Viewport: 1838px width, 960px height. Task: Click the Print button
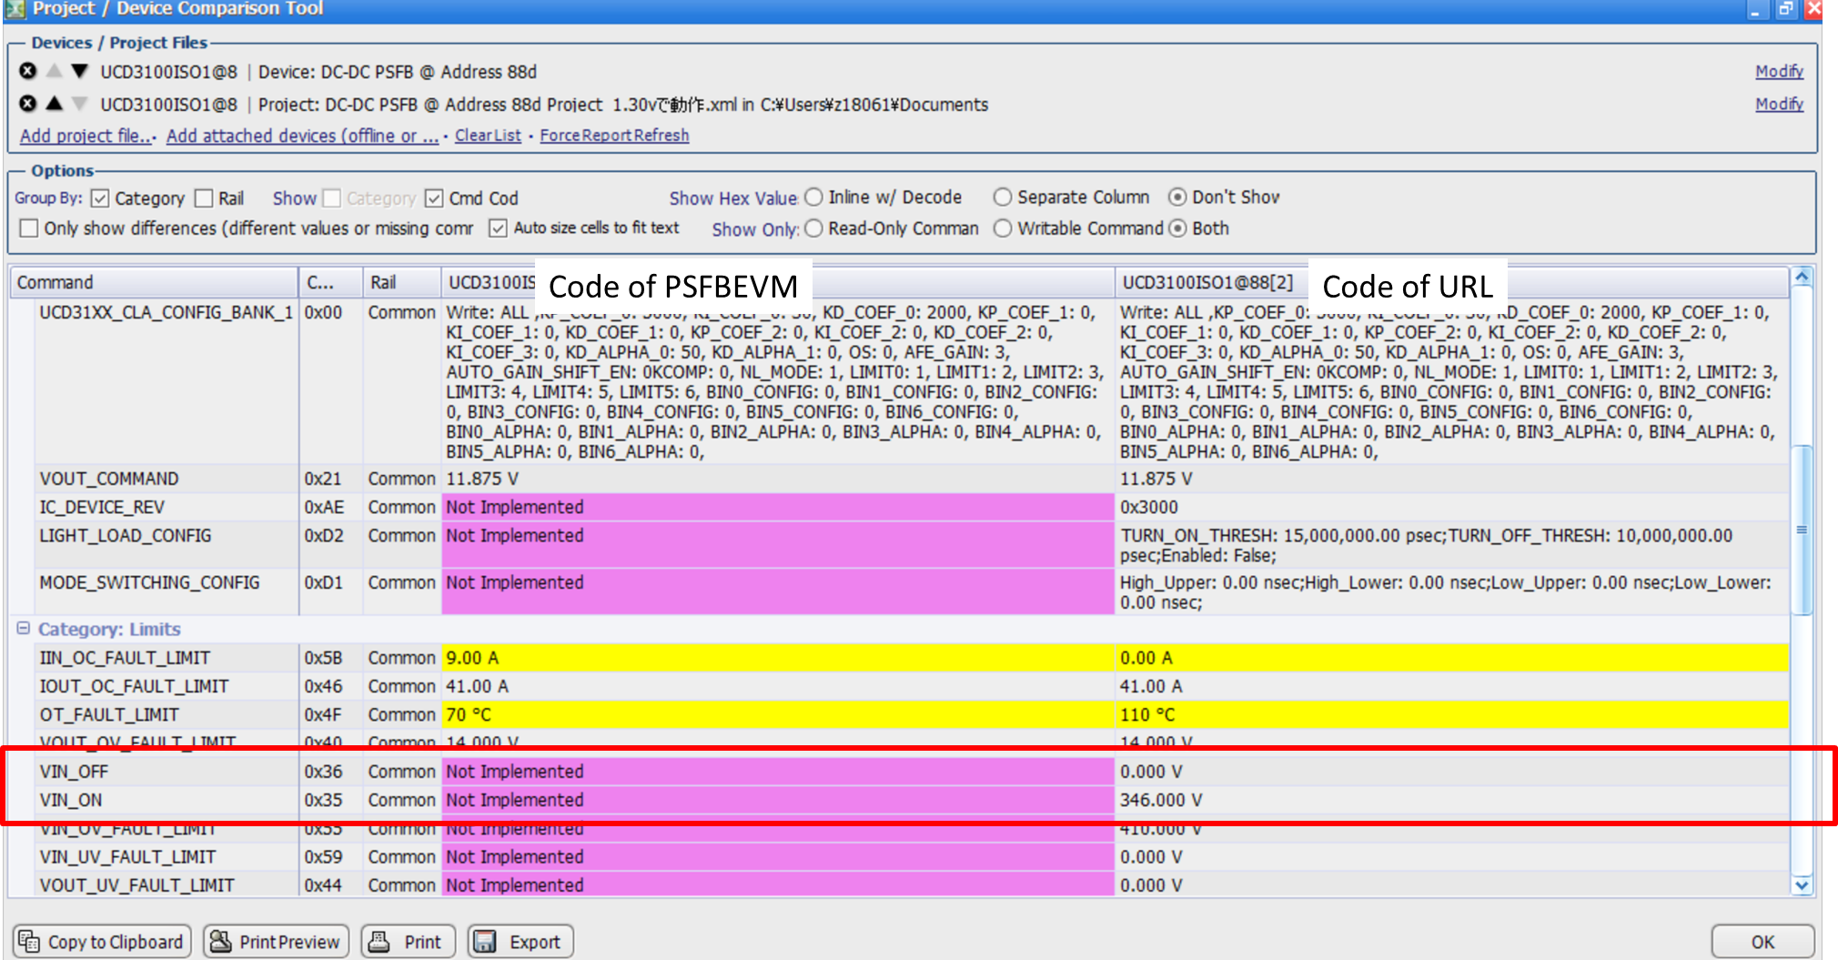(408, 942)
